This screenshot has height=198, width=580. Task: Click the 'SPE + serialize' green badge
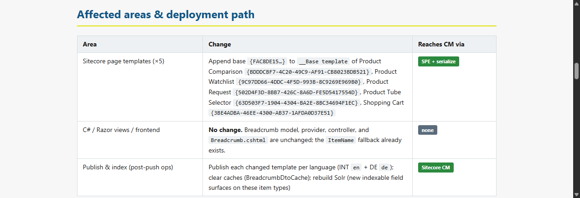point(438,61)
